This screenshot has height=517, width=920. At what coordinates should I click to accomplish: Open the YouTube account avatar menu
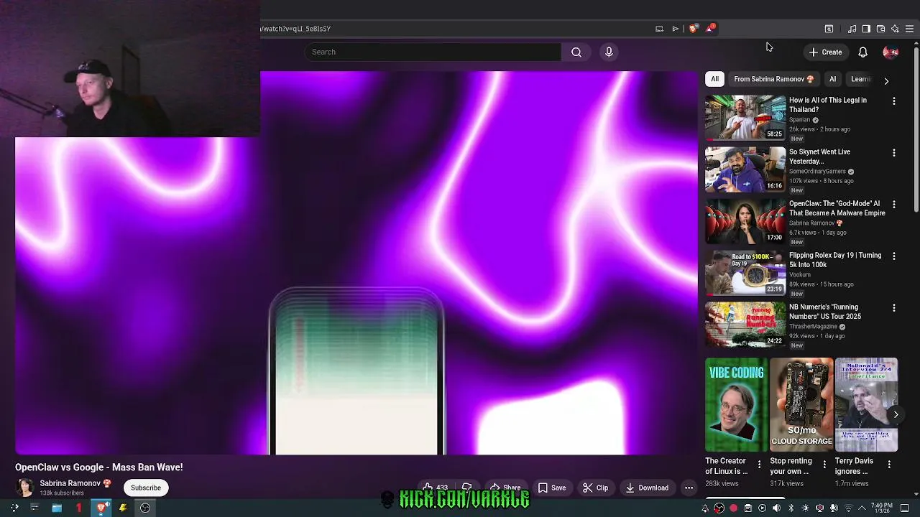pyautogui.click(x=891, y=52)
